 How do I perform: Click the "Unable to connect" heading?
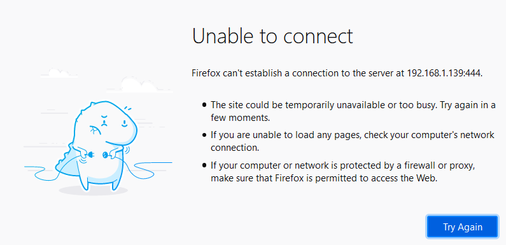[272, 36]
